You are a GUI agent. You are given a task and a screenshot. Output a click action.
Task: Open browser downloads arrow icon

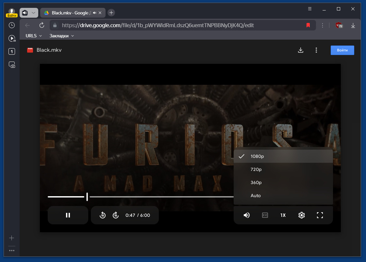353,25
